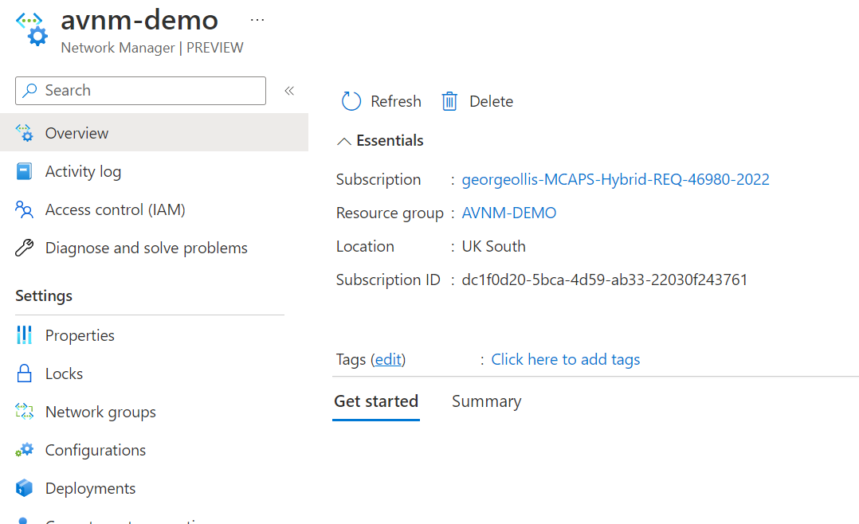Click here to add tags link
This screenshot has height=524, width=859.
click(565, 359)
